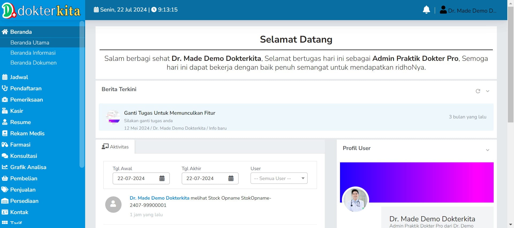Click the notification bell icon
This screenshot has width=514, height=228.
(x=426, y=10)
